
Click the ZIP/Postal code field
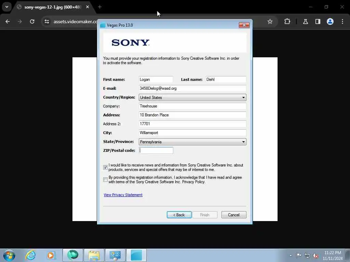click(x=156, y=150)
